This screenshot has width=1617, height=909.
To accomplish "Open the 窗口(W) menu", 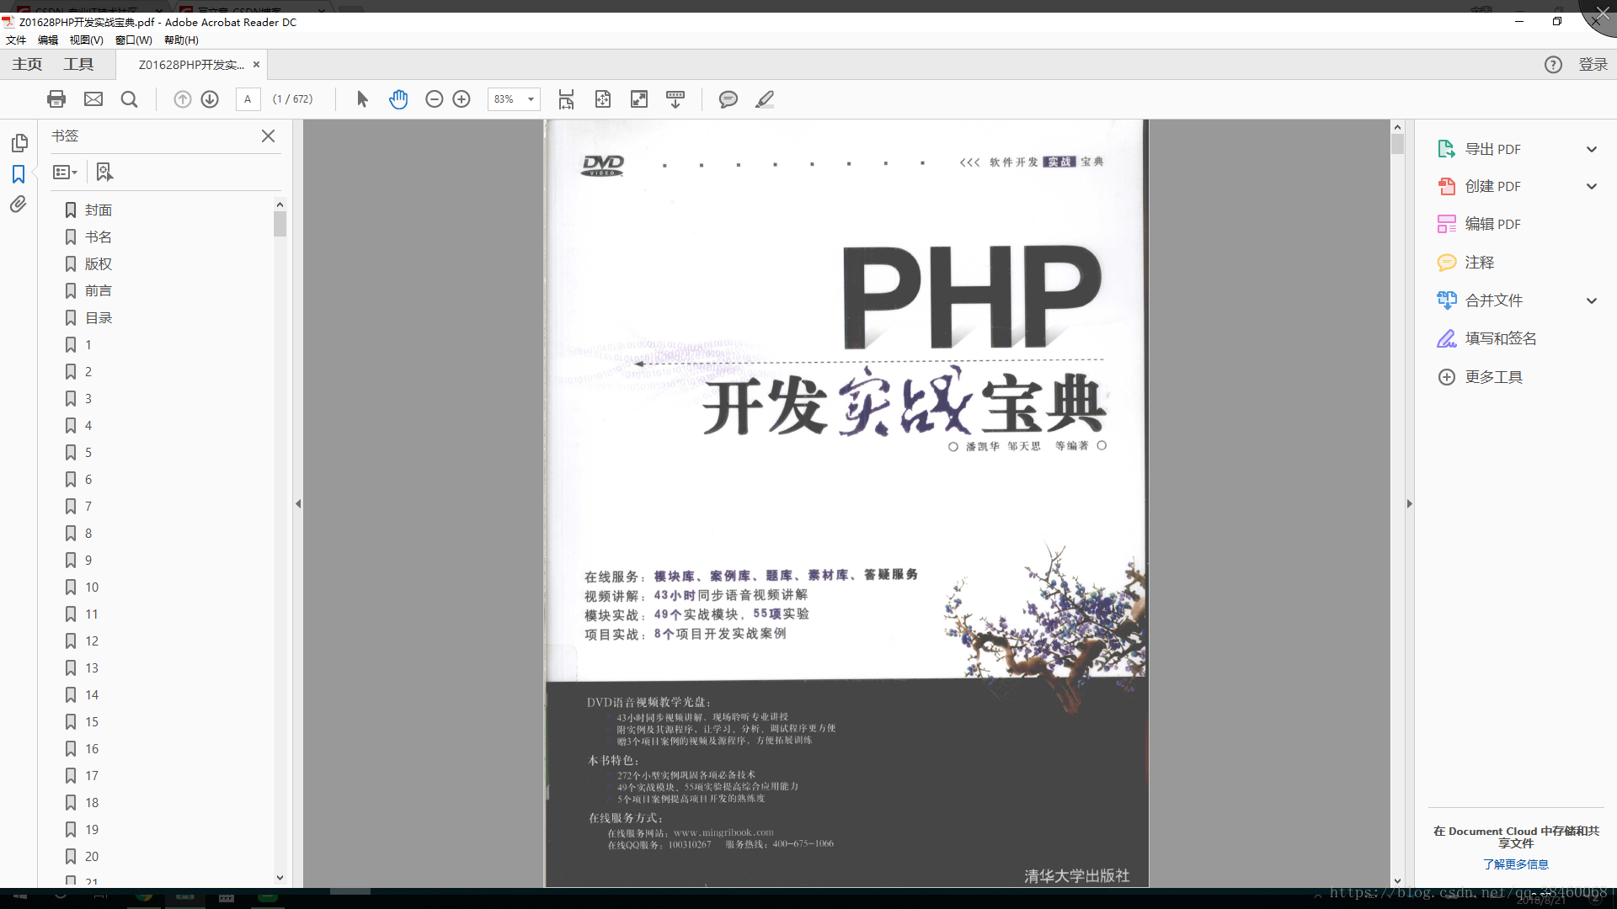I will point(134,40).
